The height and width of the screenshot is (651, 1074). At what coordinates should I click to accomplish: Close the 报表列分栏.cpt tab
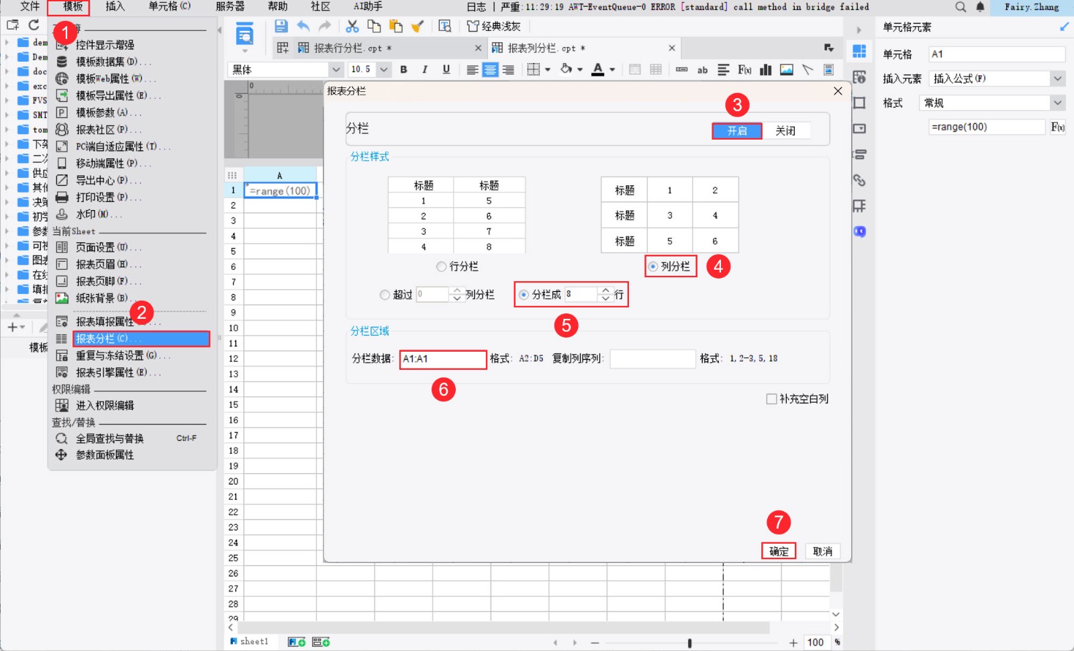pos(671,48)
